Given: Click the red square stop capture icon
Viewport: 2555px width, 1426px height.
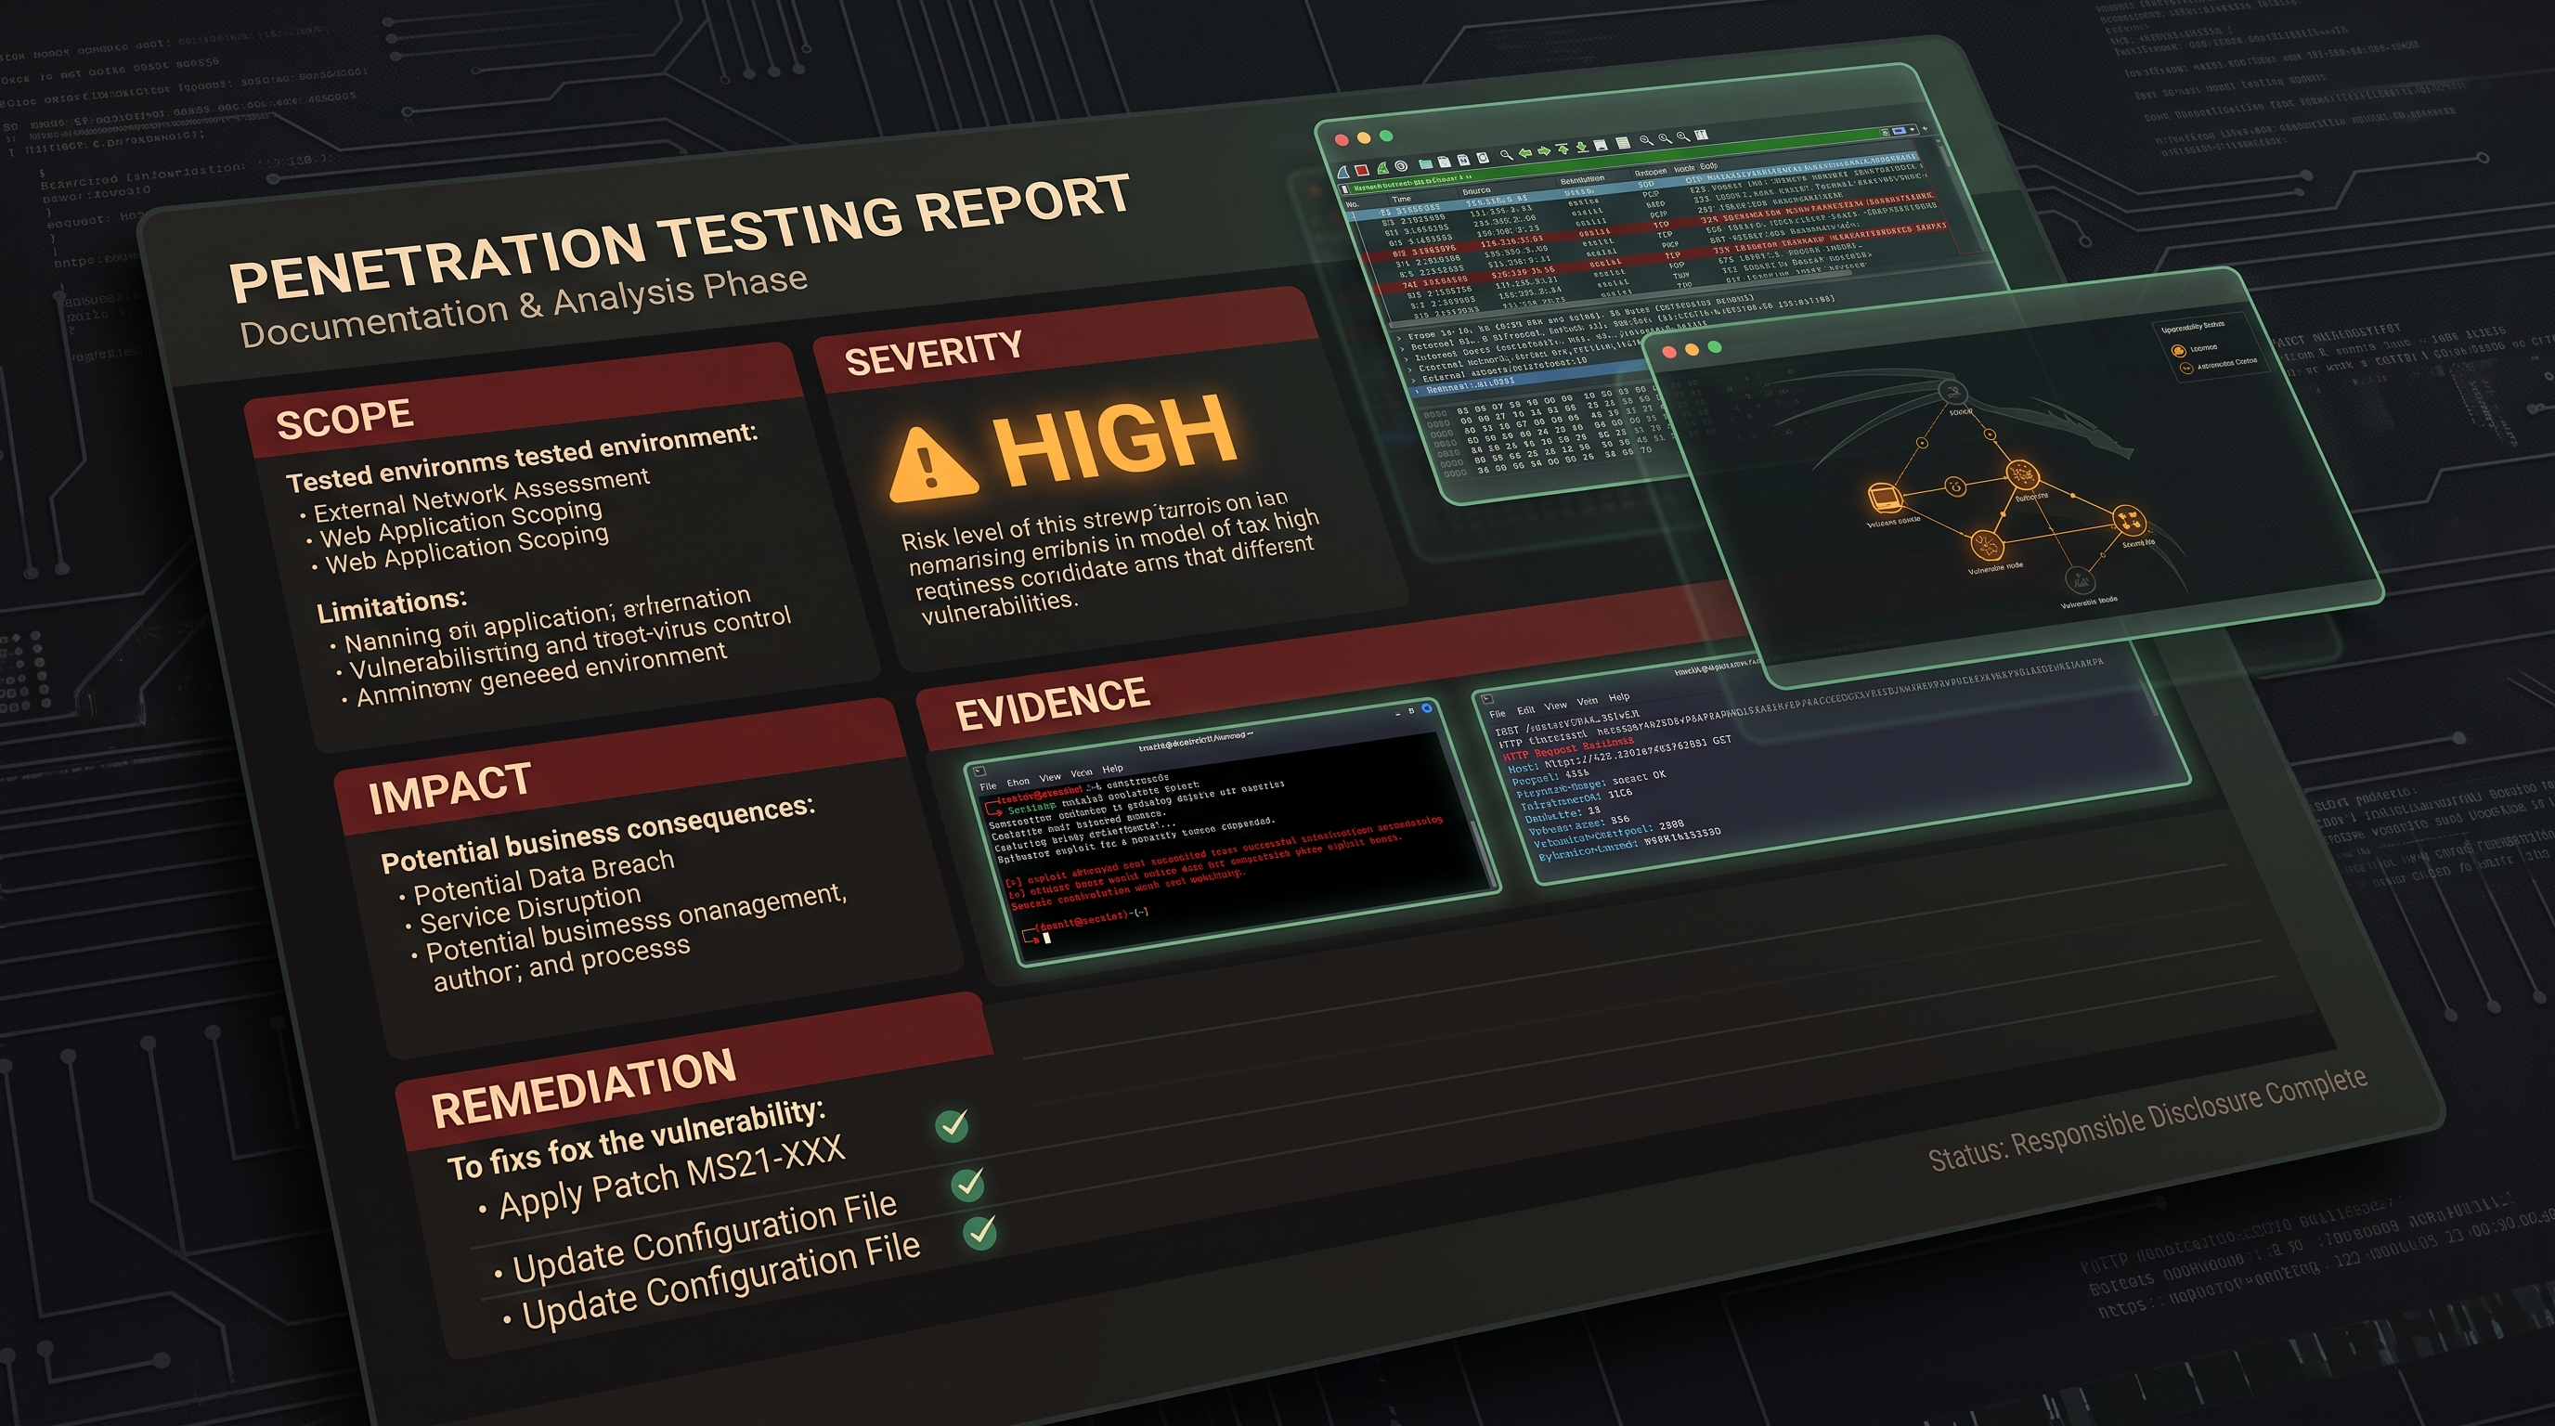Looking at the screenshot, I should 1363,171.
